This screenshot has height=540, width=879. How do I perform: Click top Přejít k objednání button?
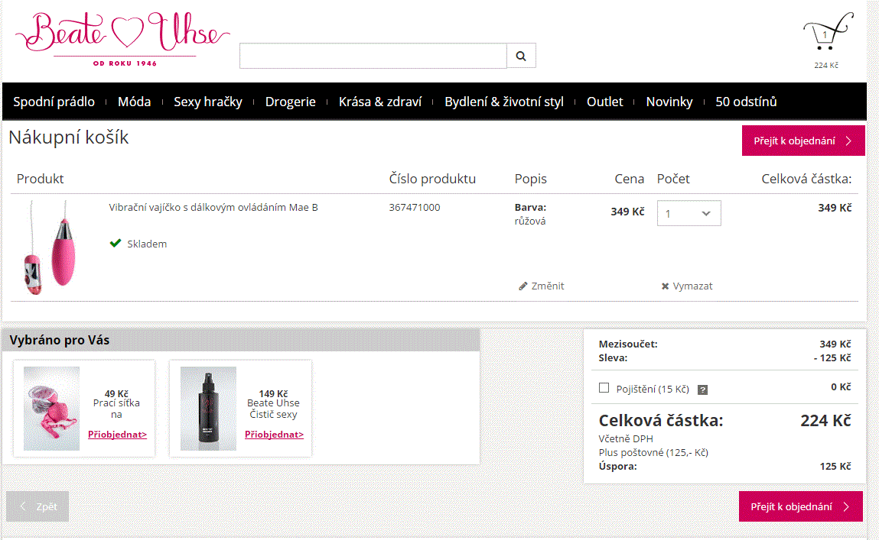click(x=803, y=141)
